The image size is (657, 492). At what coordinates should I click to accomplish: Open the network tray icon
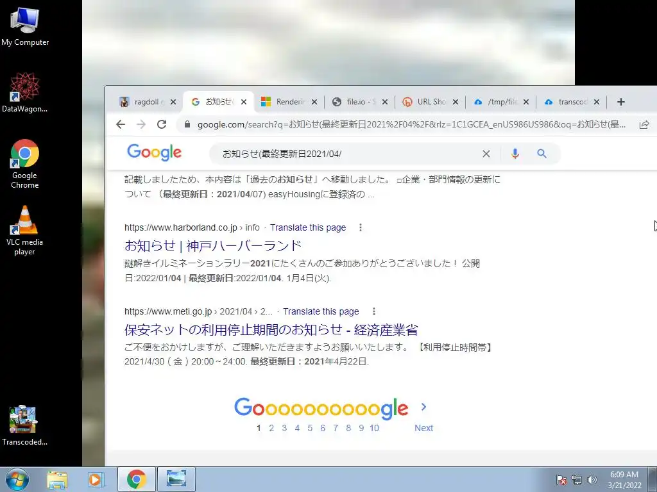[x=577, y=480]
